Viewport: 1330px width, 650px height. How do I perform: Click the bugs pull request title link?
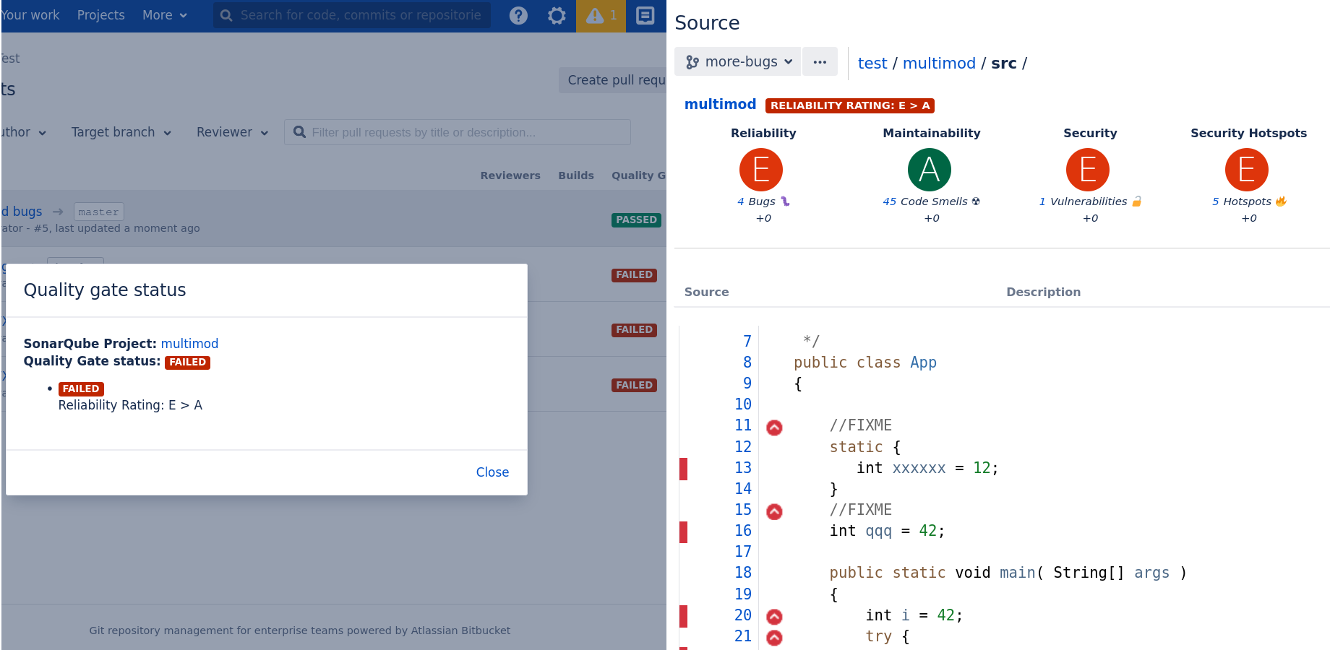tap(22, 212)
